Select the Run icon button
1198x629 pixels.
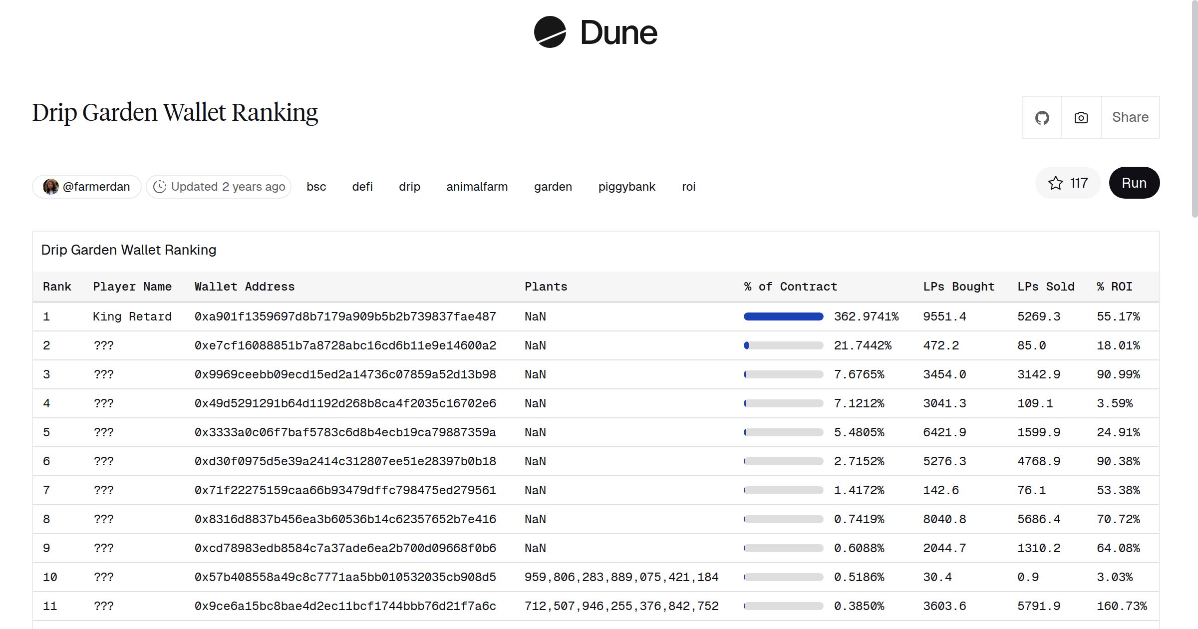(1134, 183)
